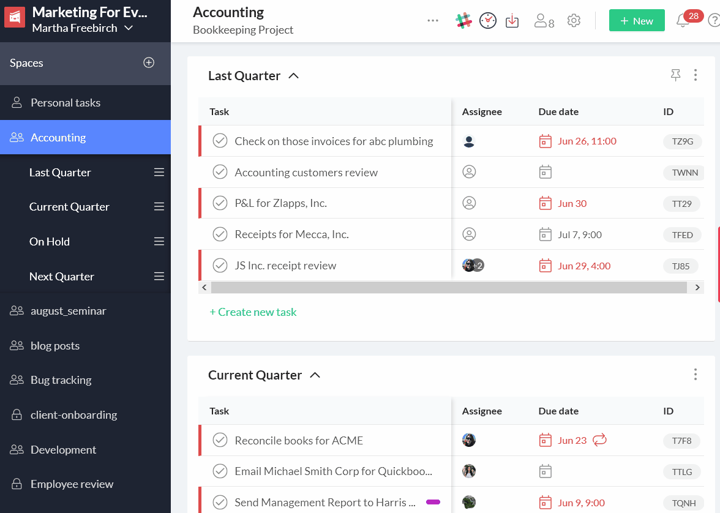
Task: Mark P&L for Zlapps, Inc. complete
Action: [x=220, y=203]
